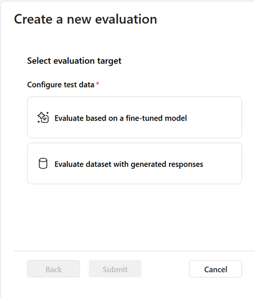Image resolution: width=260 pixels, height=298 pixels.
Task: Click the greyed-out Submit button
Action: point(115,269)
